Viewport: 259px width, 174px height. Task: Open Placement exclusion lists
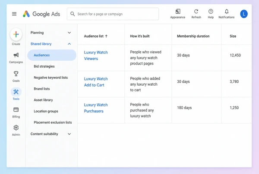point(53,122)
